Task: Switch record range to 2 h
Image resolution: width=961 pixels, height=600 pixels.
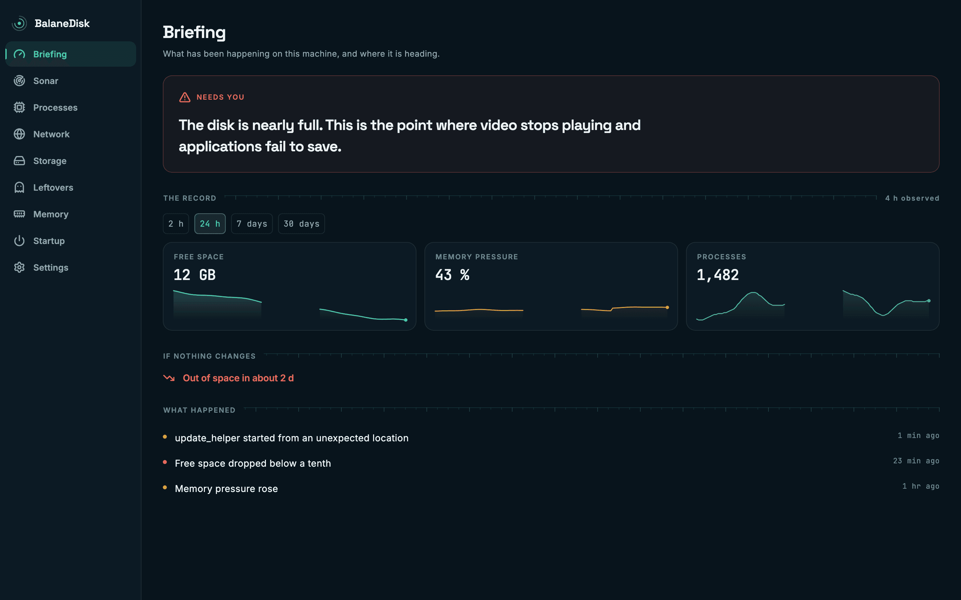Action: coord(176,224)
